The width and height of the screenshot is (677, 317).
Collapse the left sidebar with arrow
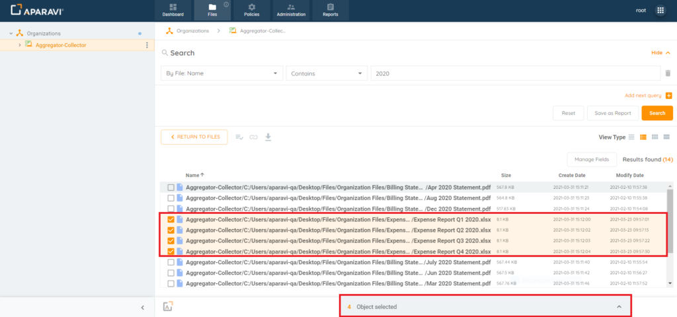tap(143, 308)
